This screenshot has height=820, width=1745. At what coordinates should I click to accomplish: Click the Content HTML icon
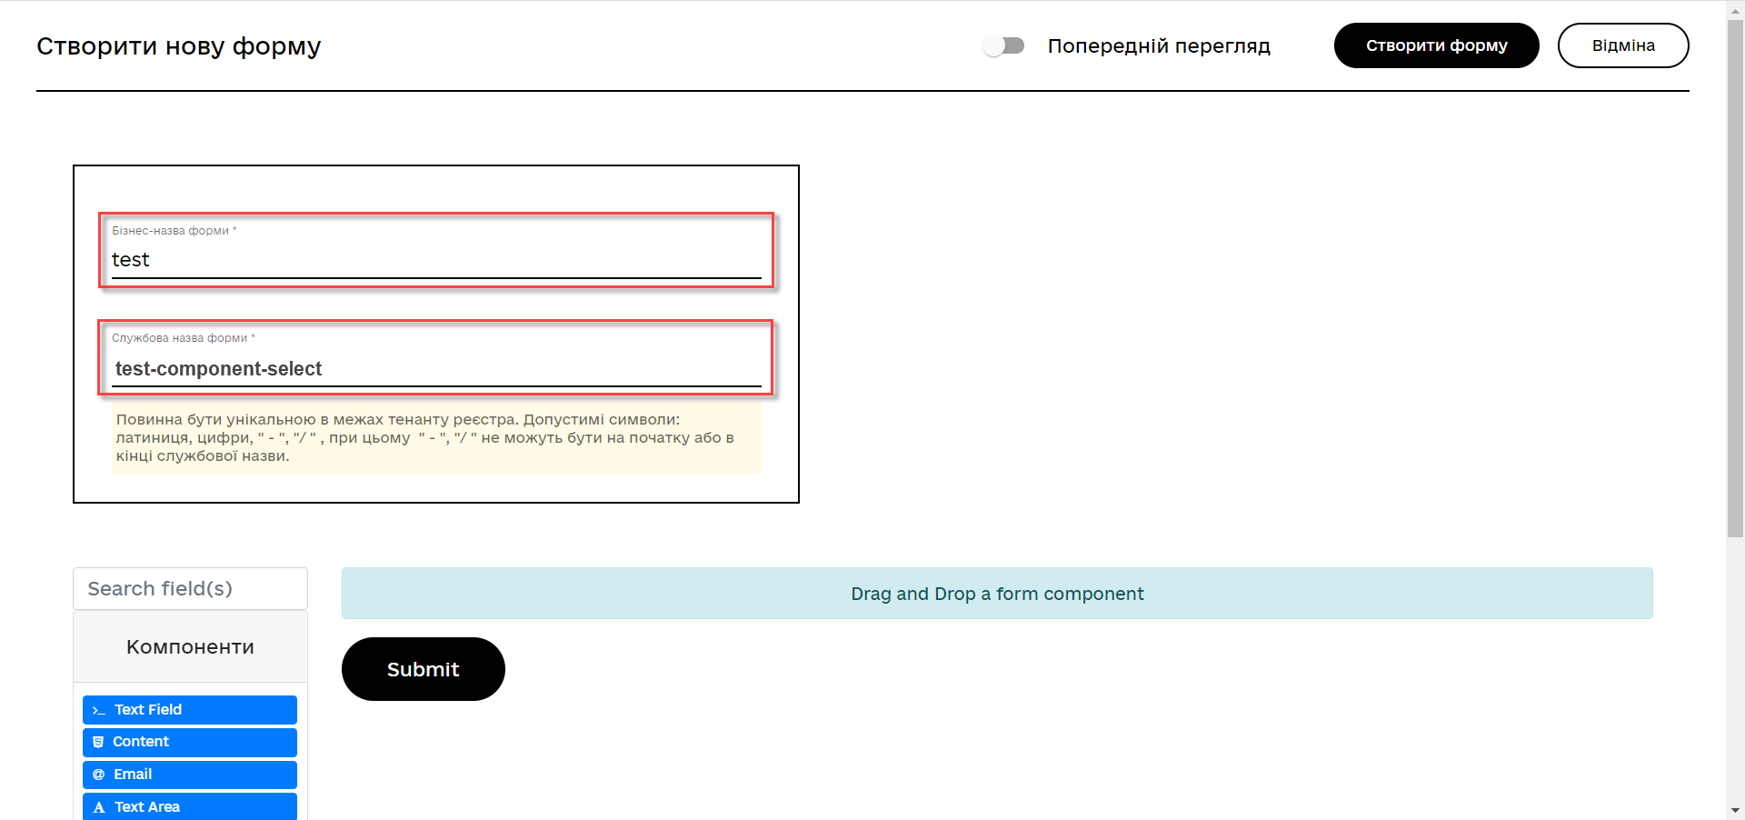pyautogui.click(x=98, y=742)
